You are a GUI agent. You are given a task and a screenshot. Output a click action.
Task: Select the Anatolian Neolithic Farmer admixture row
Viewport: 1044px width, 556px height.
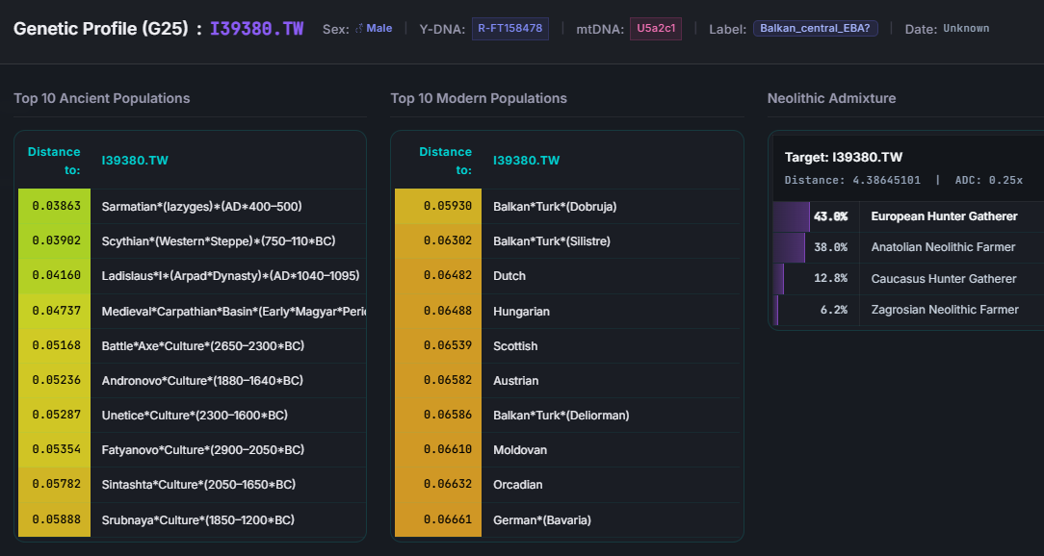(943, 247)
